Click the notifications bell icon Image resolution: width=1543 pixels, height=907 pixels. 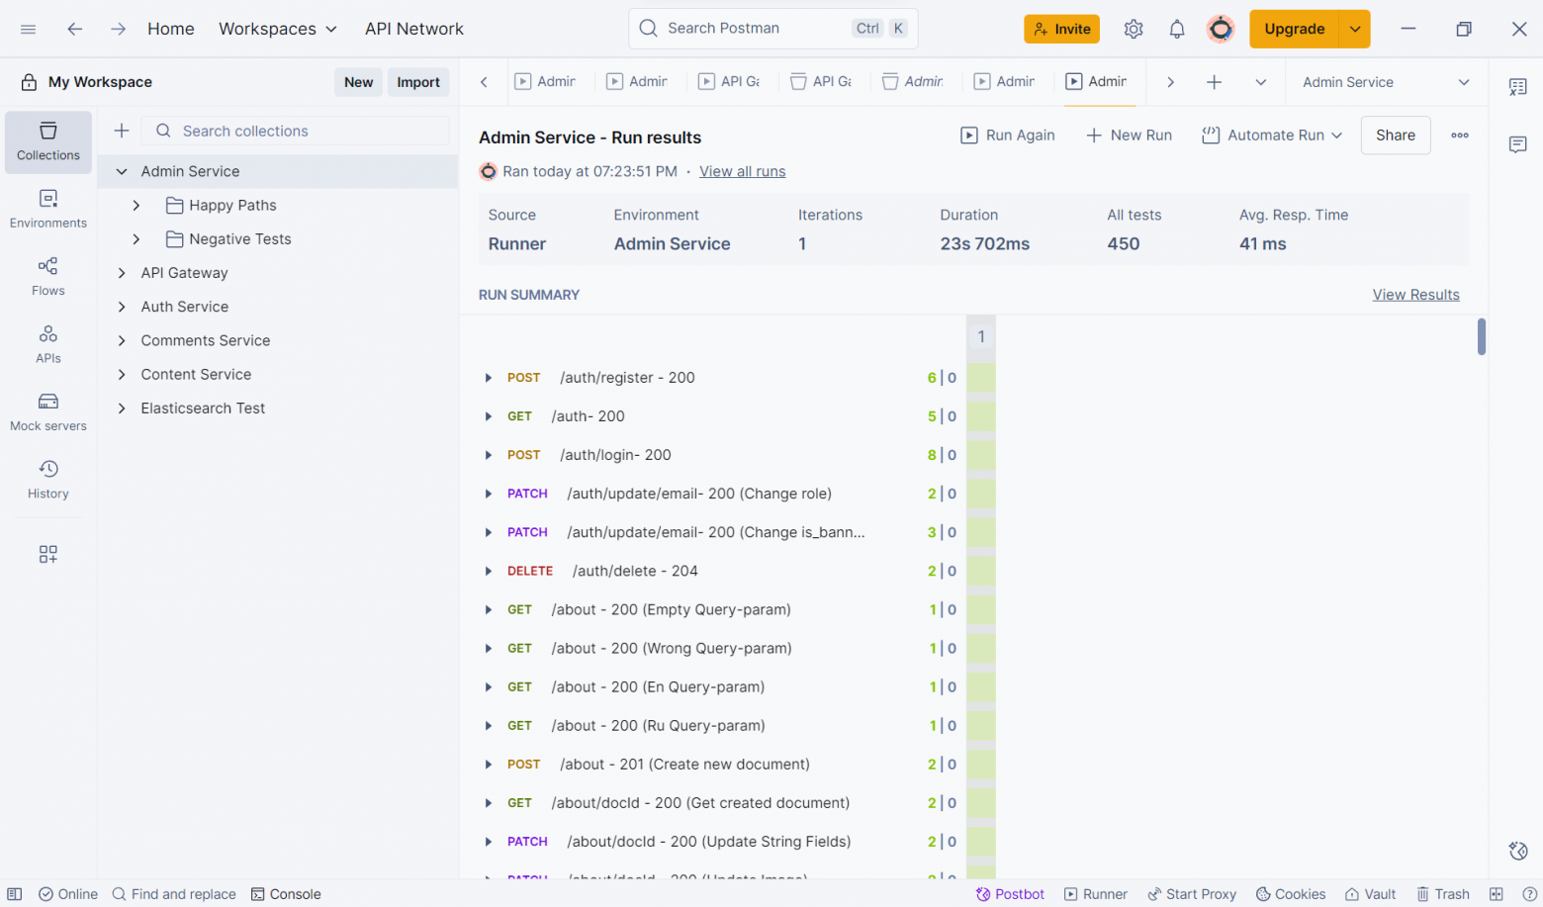[1176, 30]
